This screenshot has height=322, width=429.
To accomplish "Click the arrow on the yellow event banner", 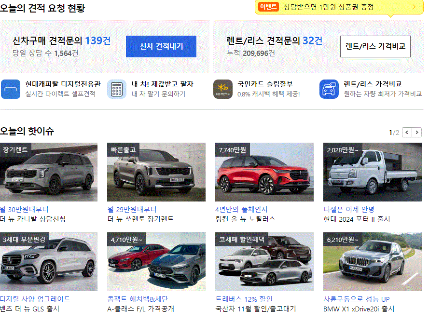I will [414, 7].
